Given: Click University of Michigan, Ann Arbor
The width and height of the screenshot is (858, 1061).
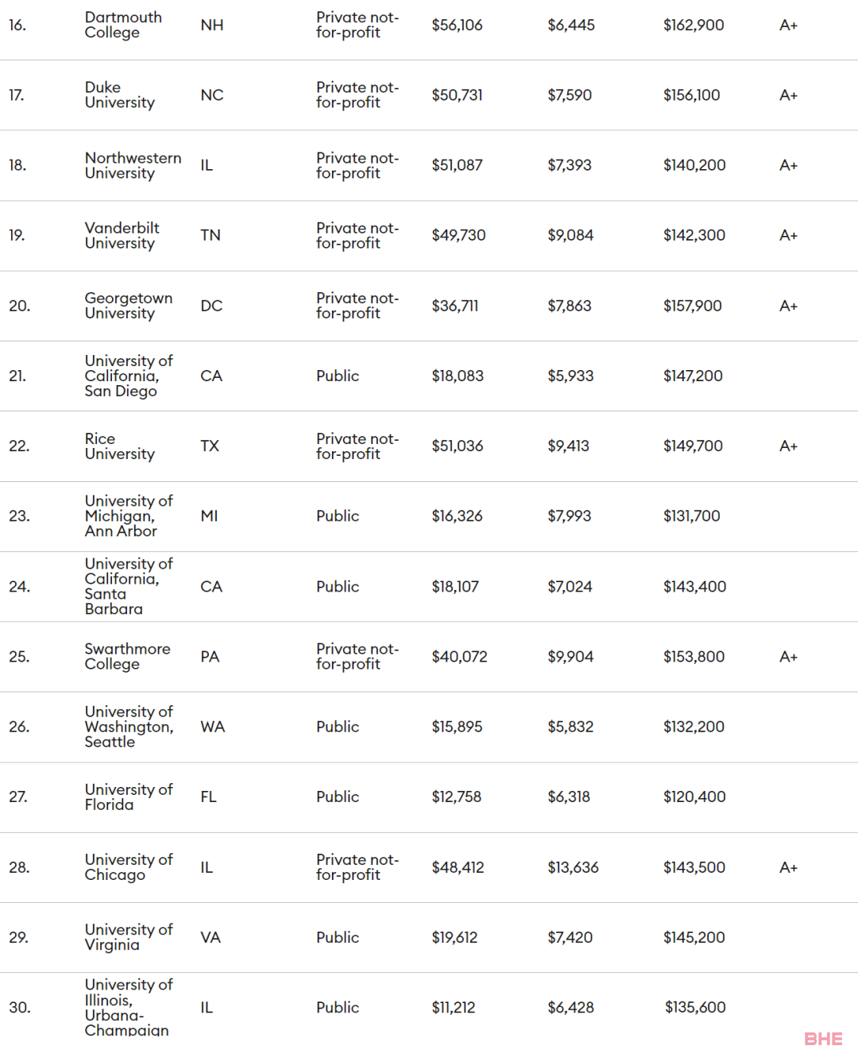Looking at the screenshot, I should (x=129, y=516).
